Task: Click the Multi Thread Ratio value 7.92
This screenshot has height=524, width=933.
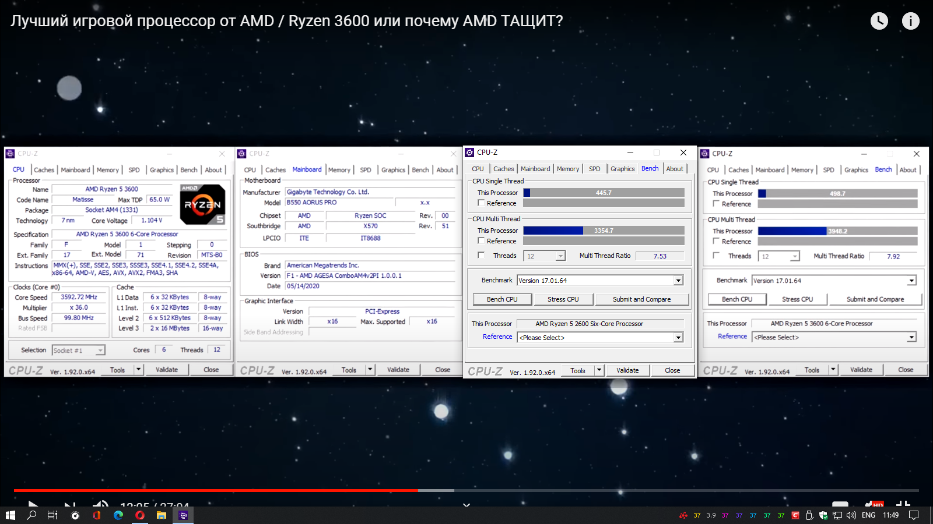Action: pos(893,256)
